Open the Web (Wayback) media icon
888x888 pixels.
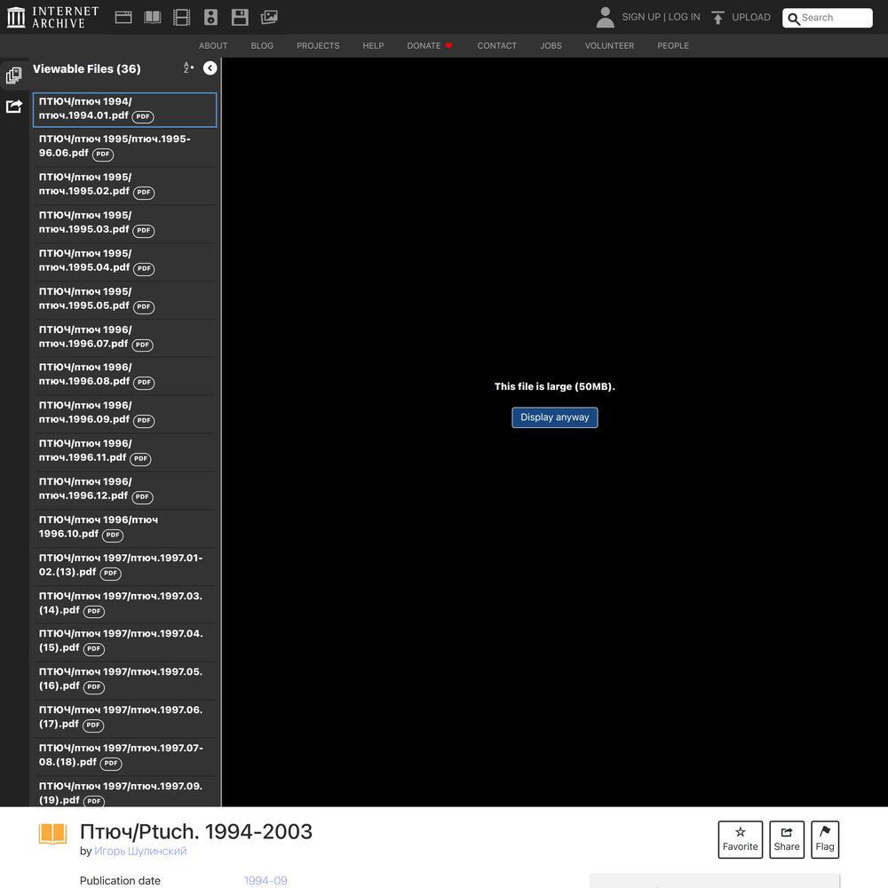tap(123, 17)
